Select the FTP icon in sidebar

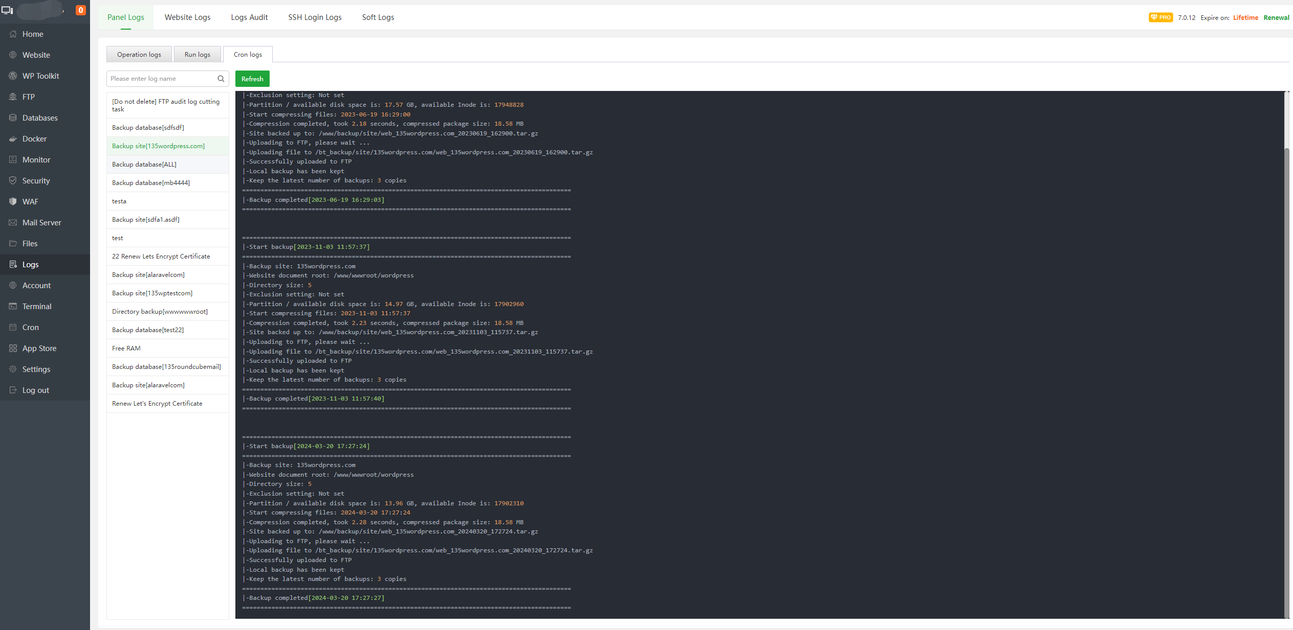coord(13,97)
